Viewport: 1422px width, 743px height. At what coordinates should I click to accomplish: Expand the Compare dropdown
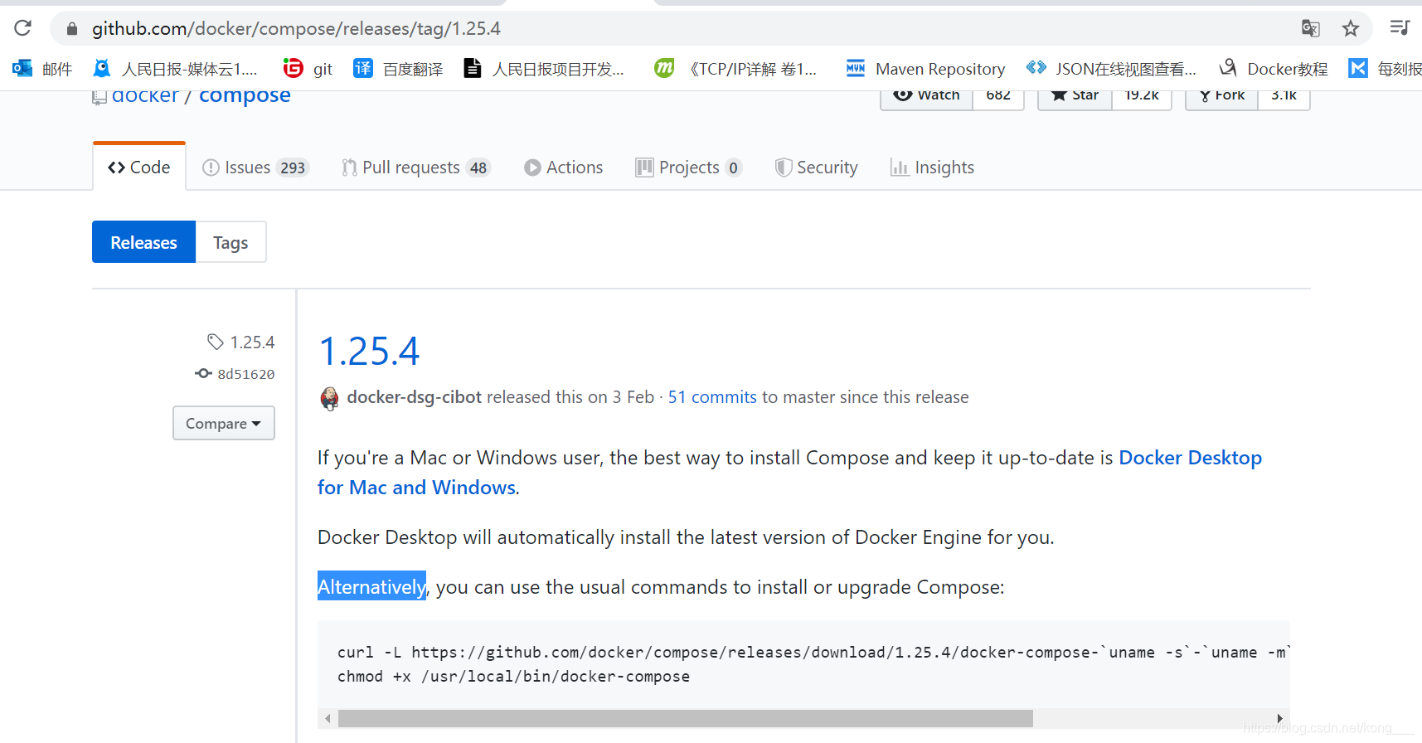click(x=224, y=423)
